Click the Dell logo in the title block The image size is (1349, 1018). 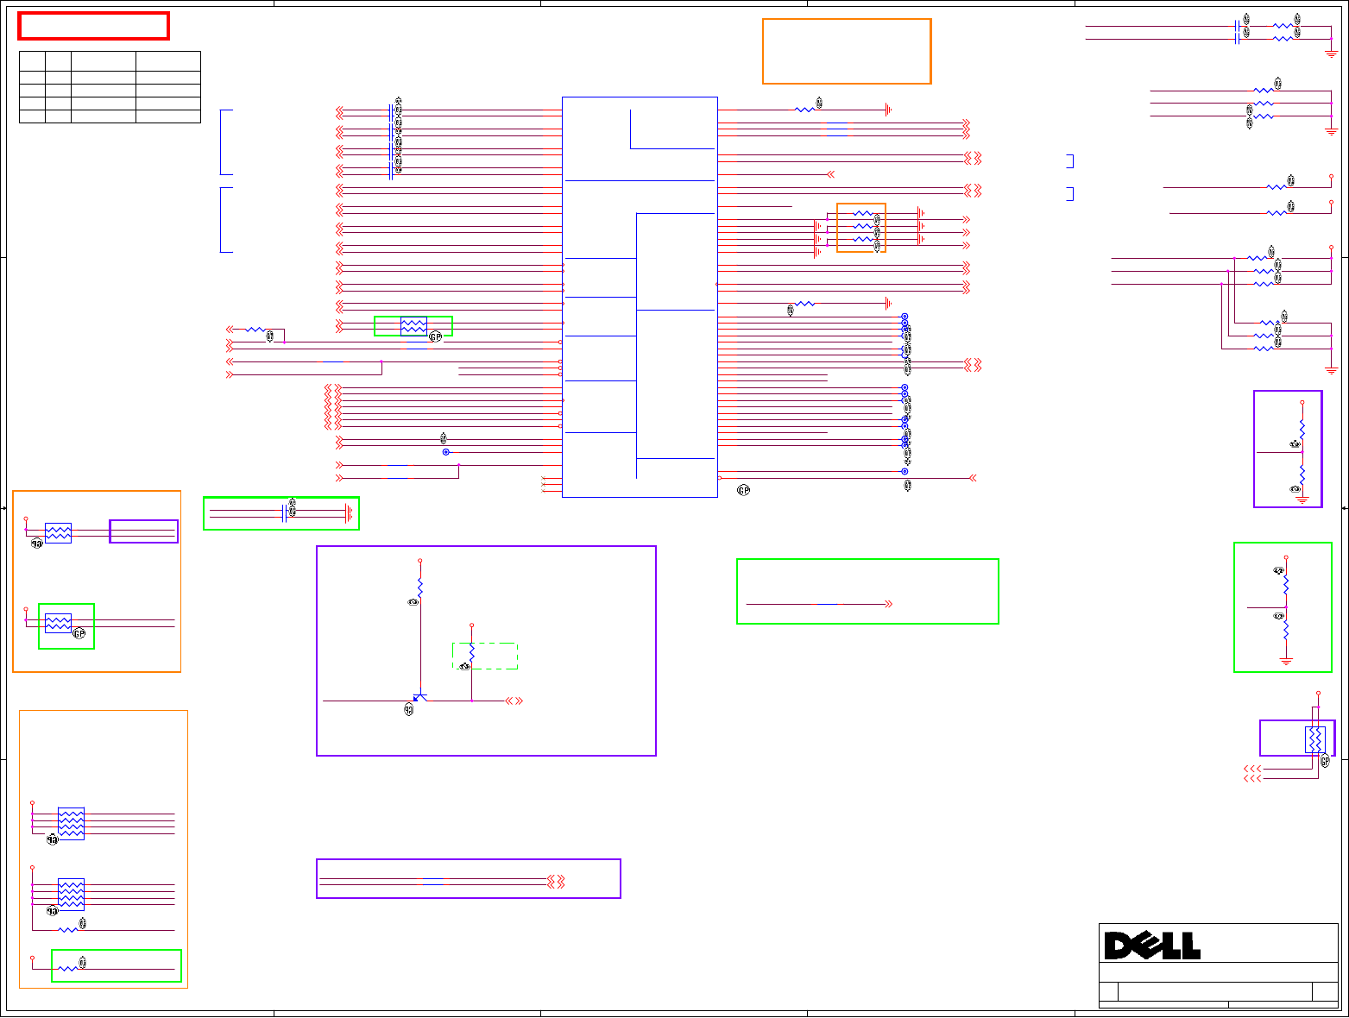point(1152,946)
